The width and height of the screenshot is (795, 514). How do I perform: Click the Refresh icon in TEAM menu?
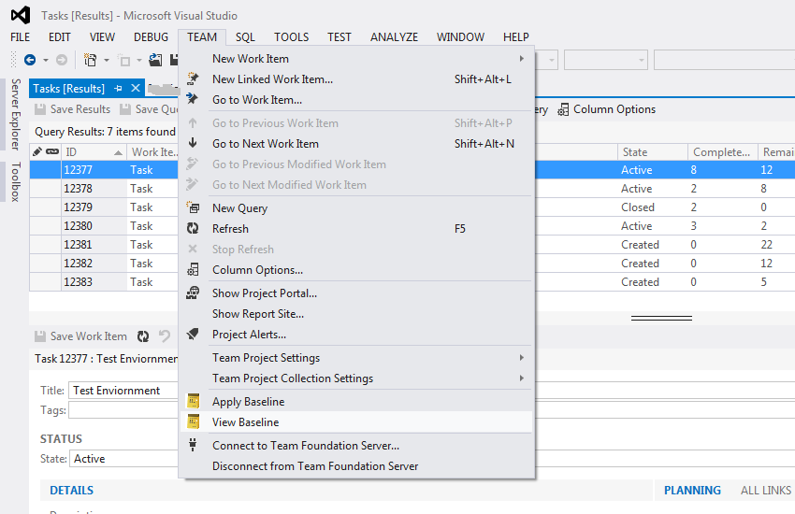193,228
